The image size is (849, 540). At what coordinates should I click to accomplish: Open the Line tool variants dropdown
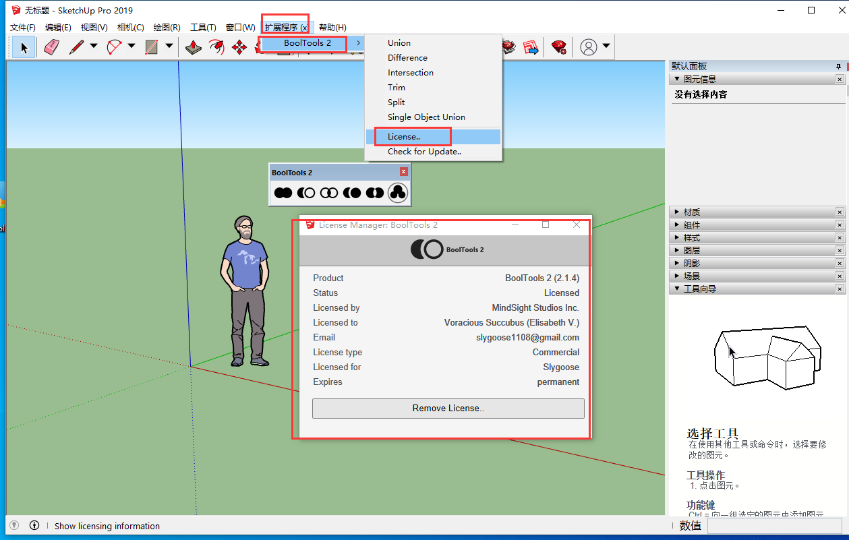coord(94,47)
